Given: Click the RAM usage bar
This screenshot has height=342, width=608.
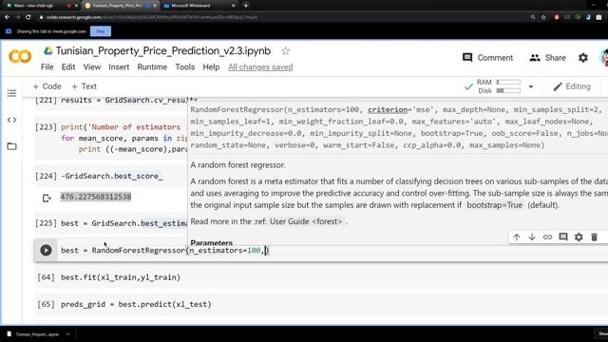Looking at the screenshot, I should [x=508, y=83].
